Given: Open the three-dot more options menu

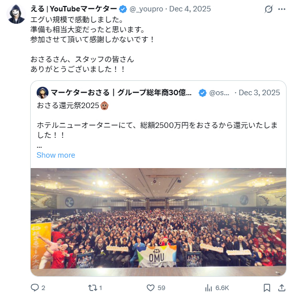Looking at the screenshot, I should point(282,9).
